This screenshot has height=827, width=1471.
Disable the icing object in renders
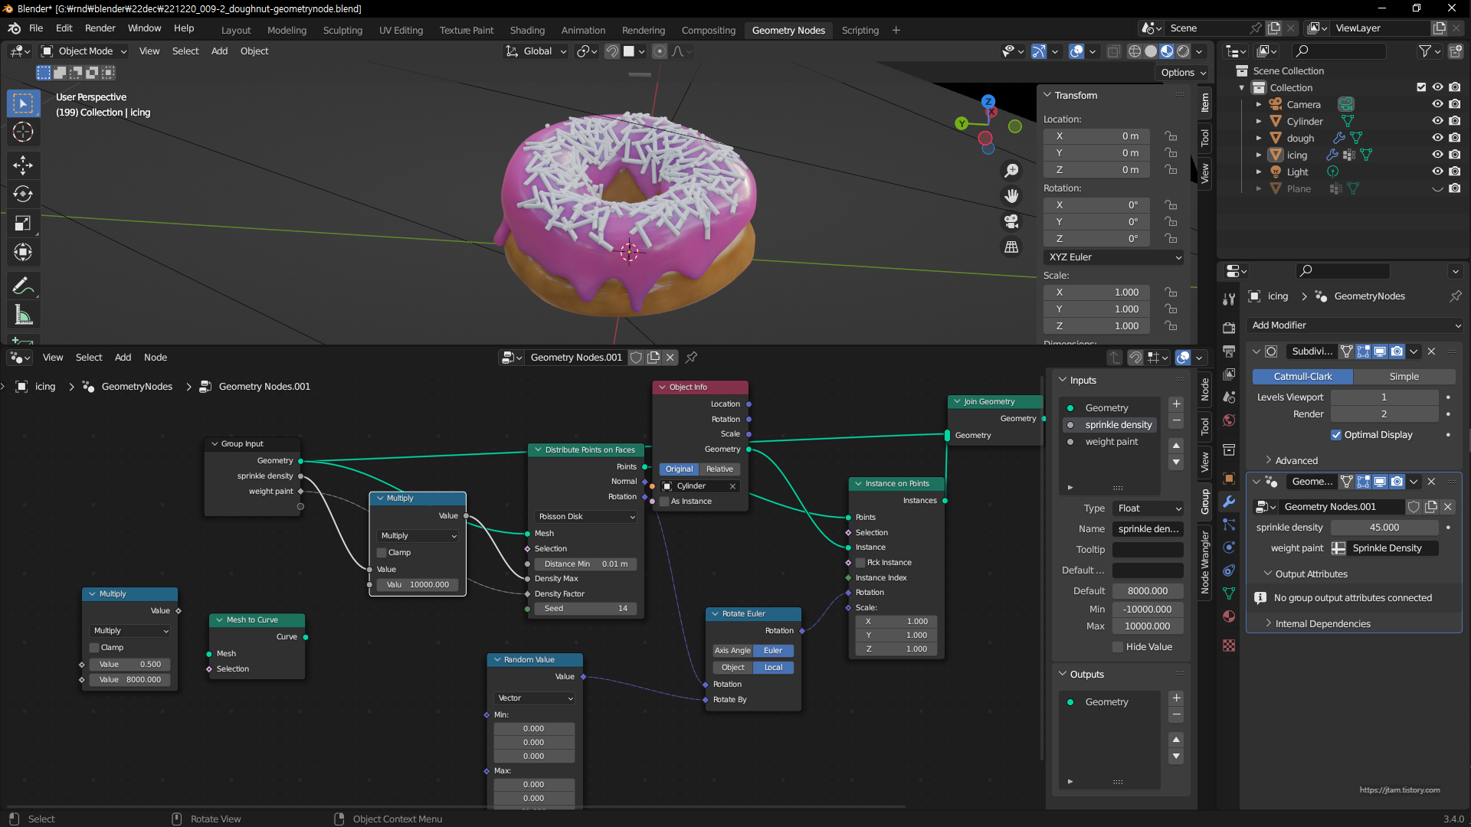click(1455, 155)
